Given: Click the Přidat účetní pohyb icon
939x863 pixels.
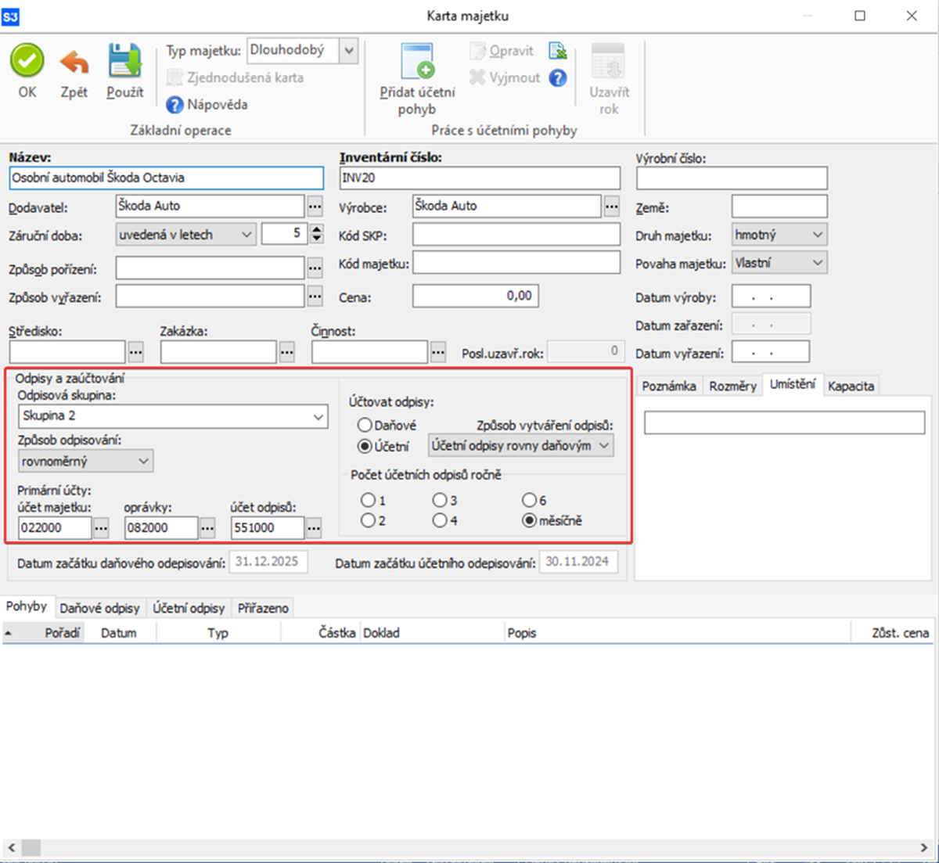Looking at the screenshot, I should 416,61.
